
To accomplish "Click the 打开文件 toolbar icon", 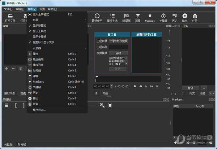I will (x=10, y=18).
